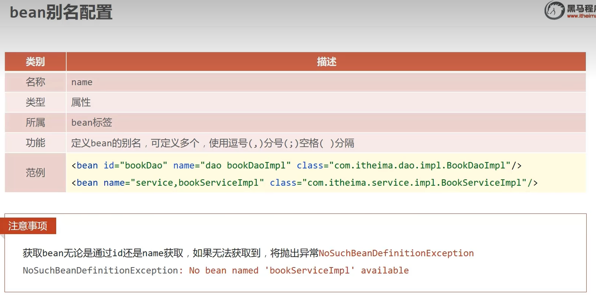Click the bookServiceImpl bean example code line
The height and width of the screenshot is (302, 596).
point(304,183)
